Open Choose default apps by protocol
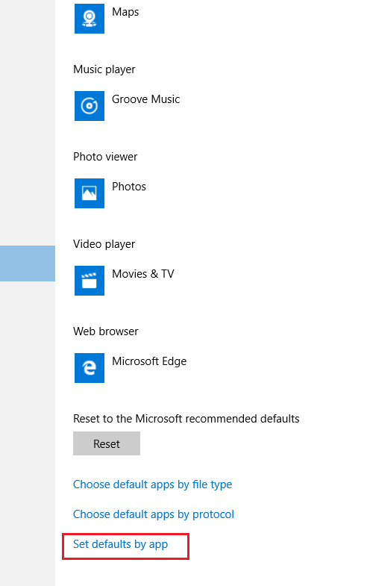This screenshot has width=370, height=586. (154, 514)
